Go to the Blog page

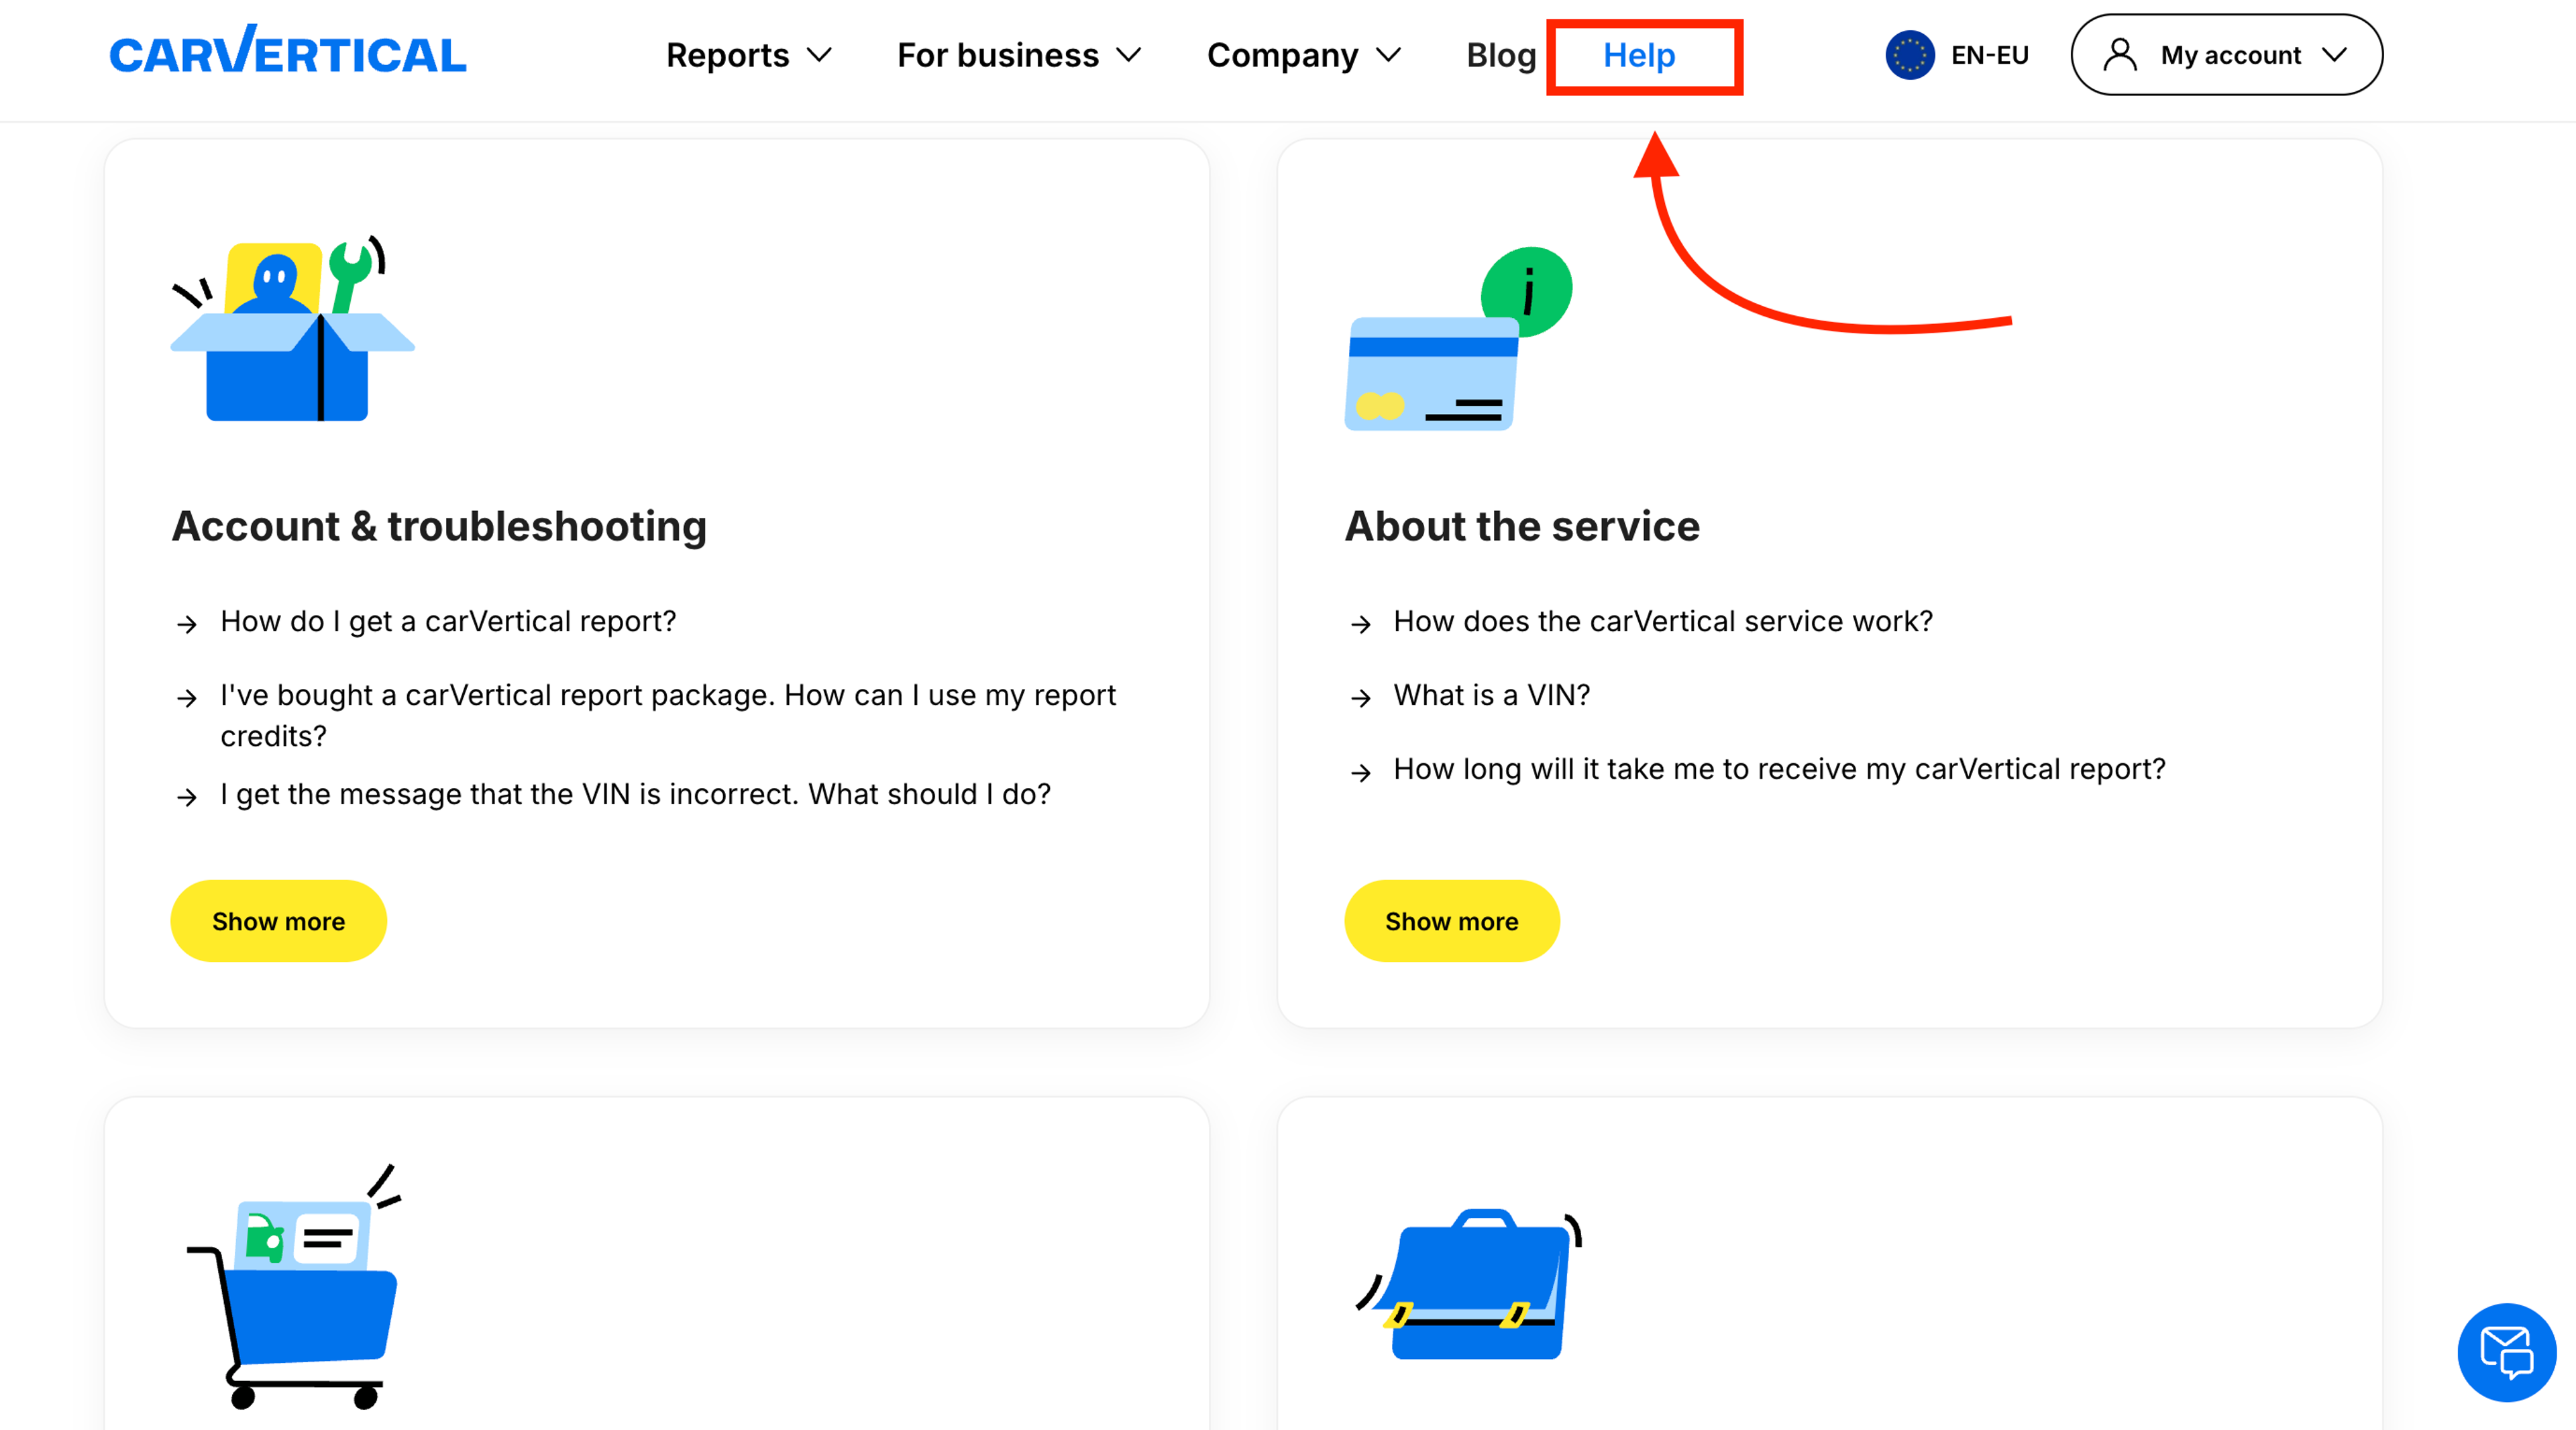pos(1500,55)
